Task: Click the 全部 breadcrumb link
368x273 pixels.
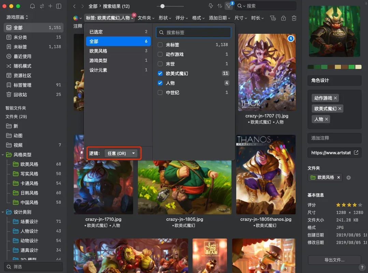Action: coord(93,6)
